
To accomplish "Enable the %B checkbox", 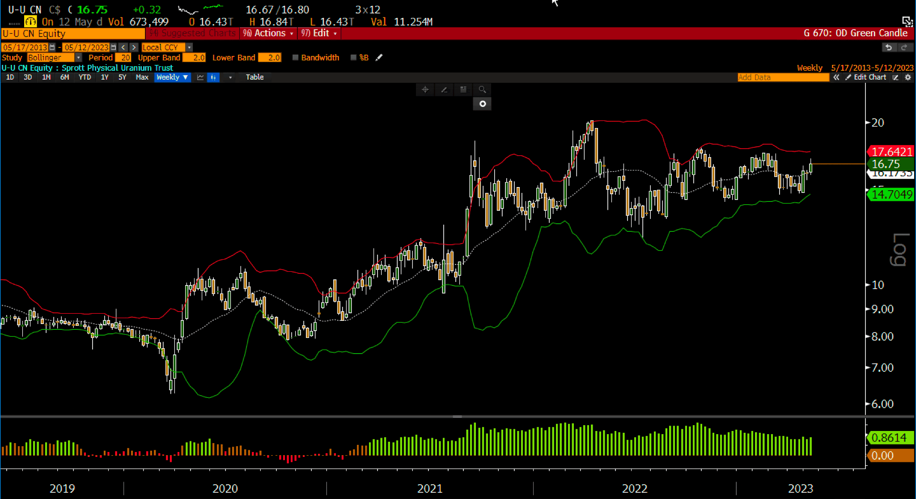I will tap(353, 58).
